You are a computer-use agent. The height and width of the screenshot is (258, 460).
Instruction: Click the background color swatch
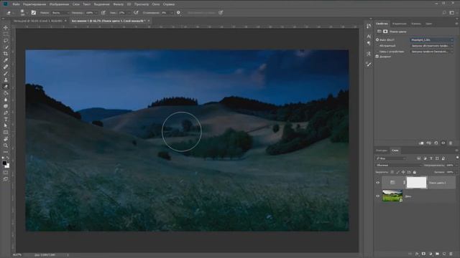coord(7,166)
